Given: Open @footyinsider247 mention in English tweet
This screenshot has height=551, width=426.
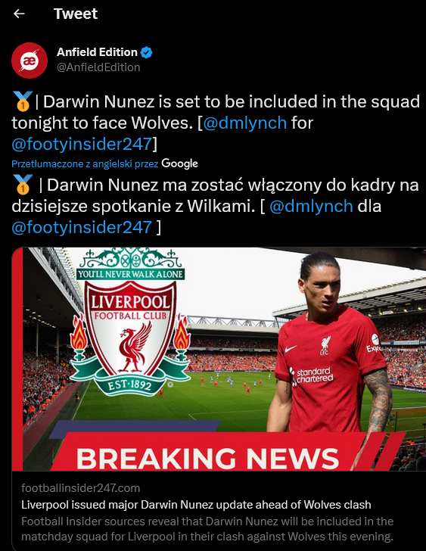Looking at the screenshot, I should click(82, 144).
